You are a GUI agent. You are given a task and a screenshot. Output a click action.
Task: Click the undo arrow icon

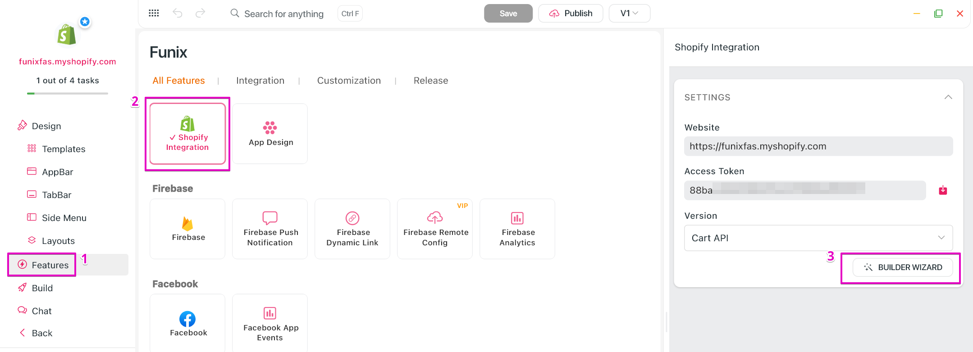178,13
